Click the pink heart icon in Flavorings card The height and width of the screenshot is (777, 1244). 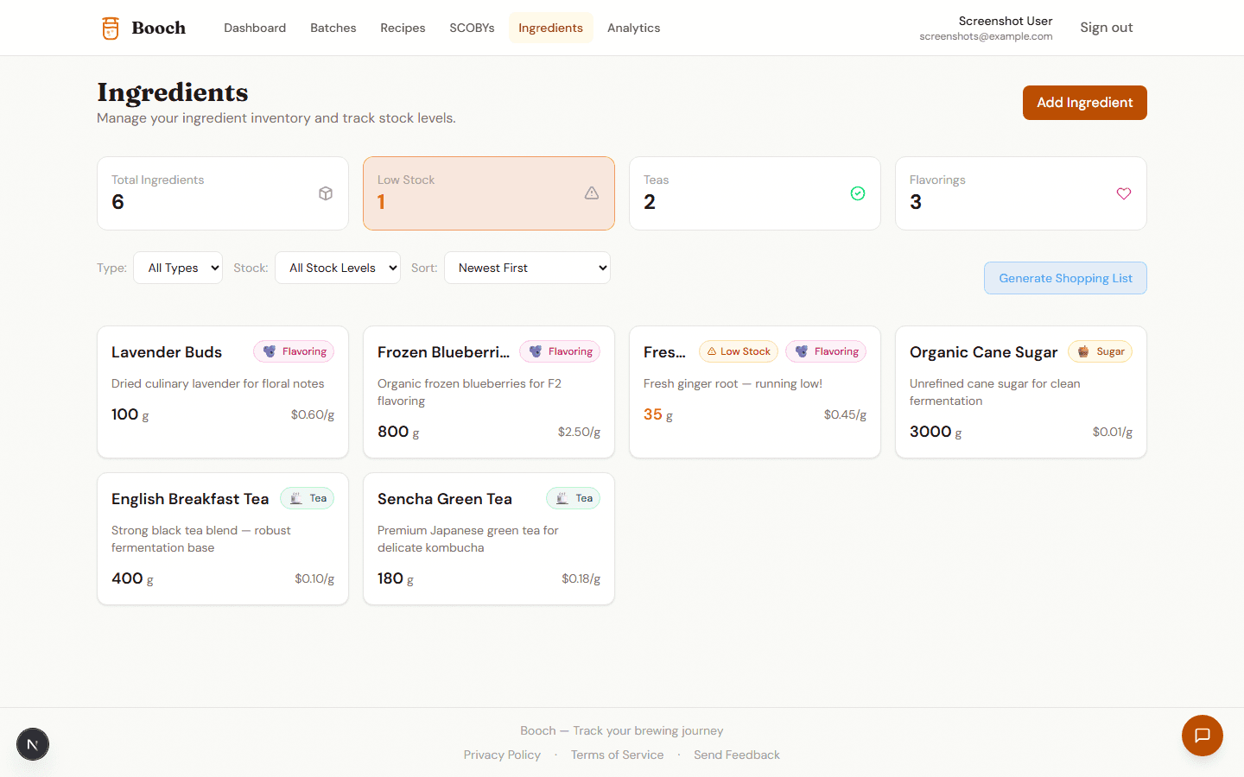click(x=1124, y=193)
